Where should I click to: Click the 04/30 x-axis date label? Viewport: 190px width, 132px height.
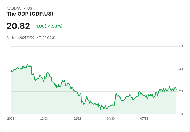[x=111, y=119]
